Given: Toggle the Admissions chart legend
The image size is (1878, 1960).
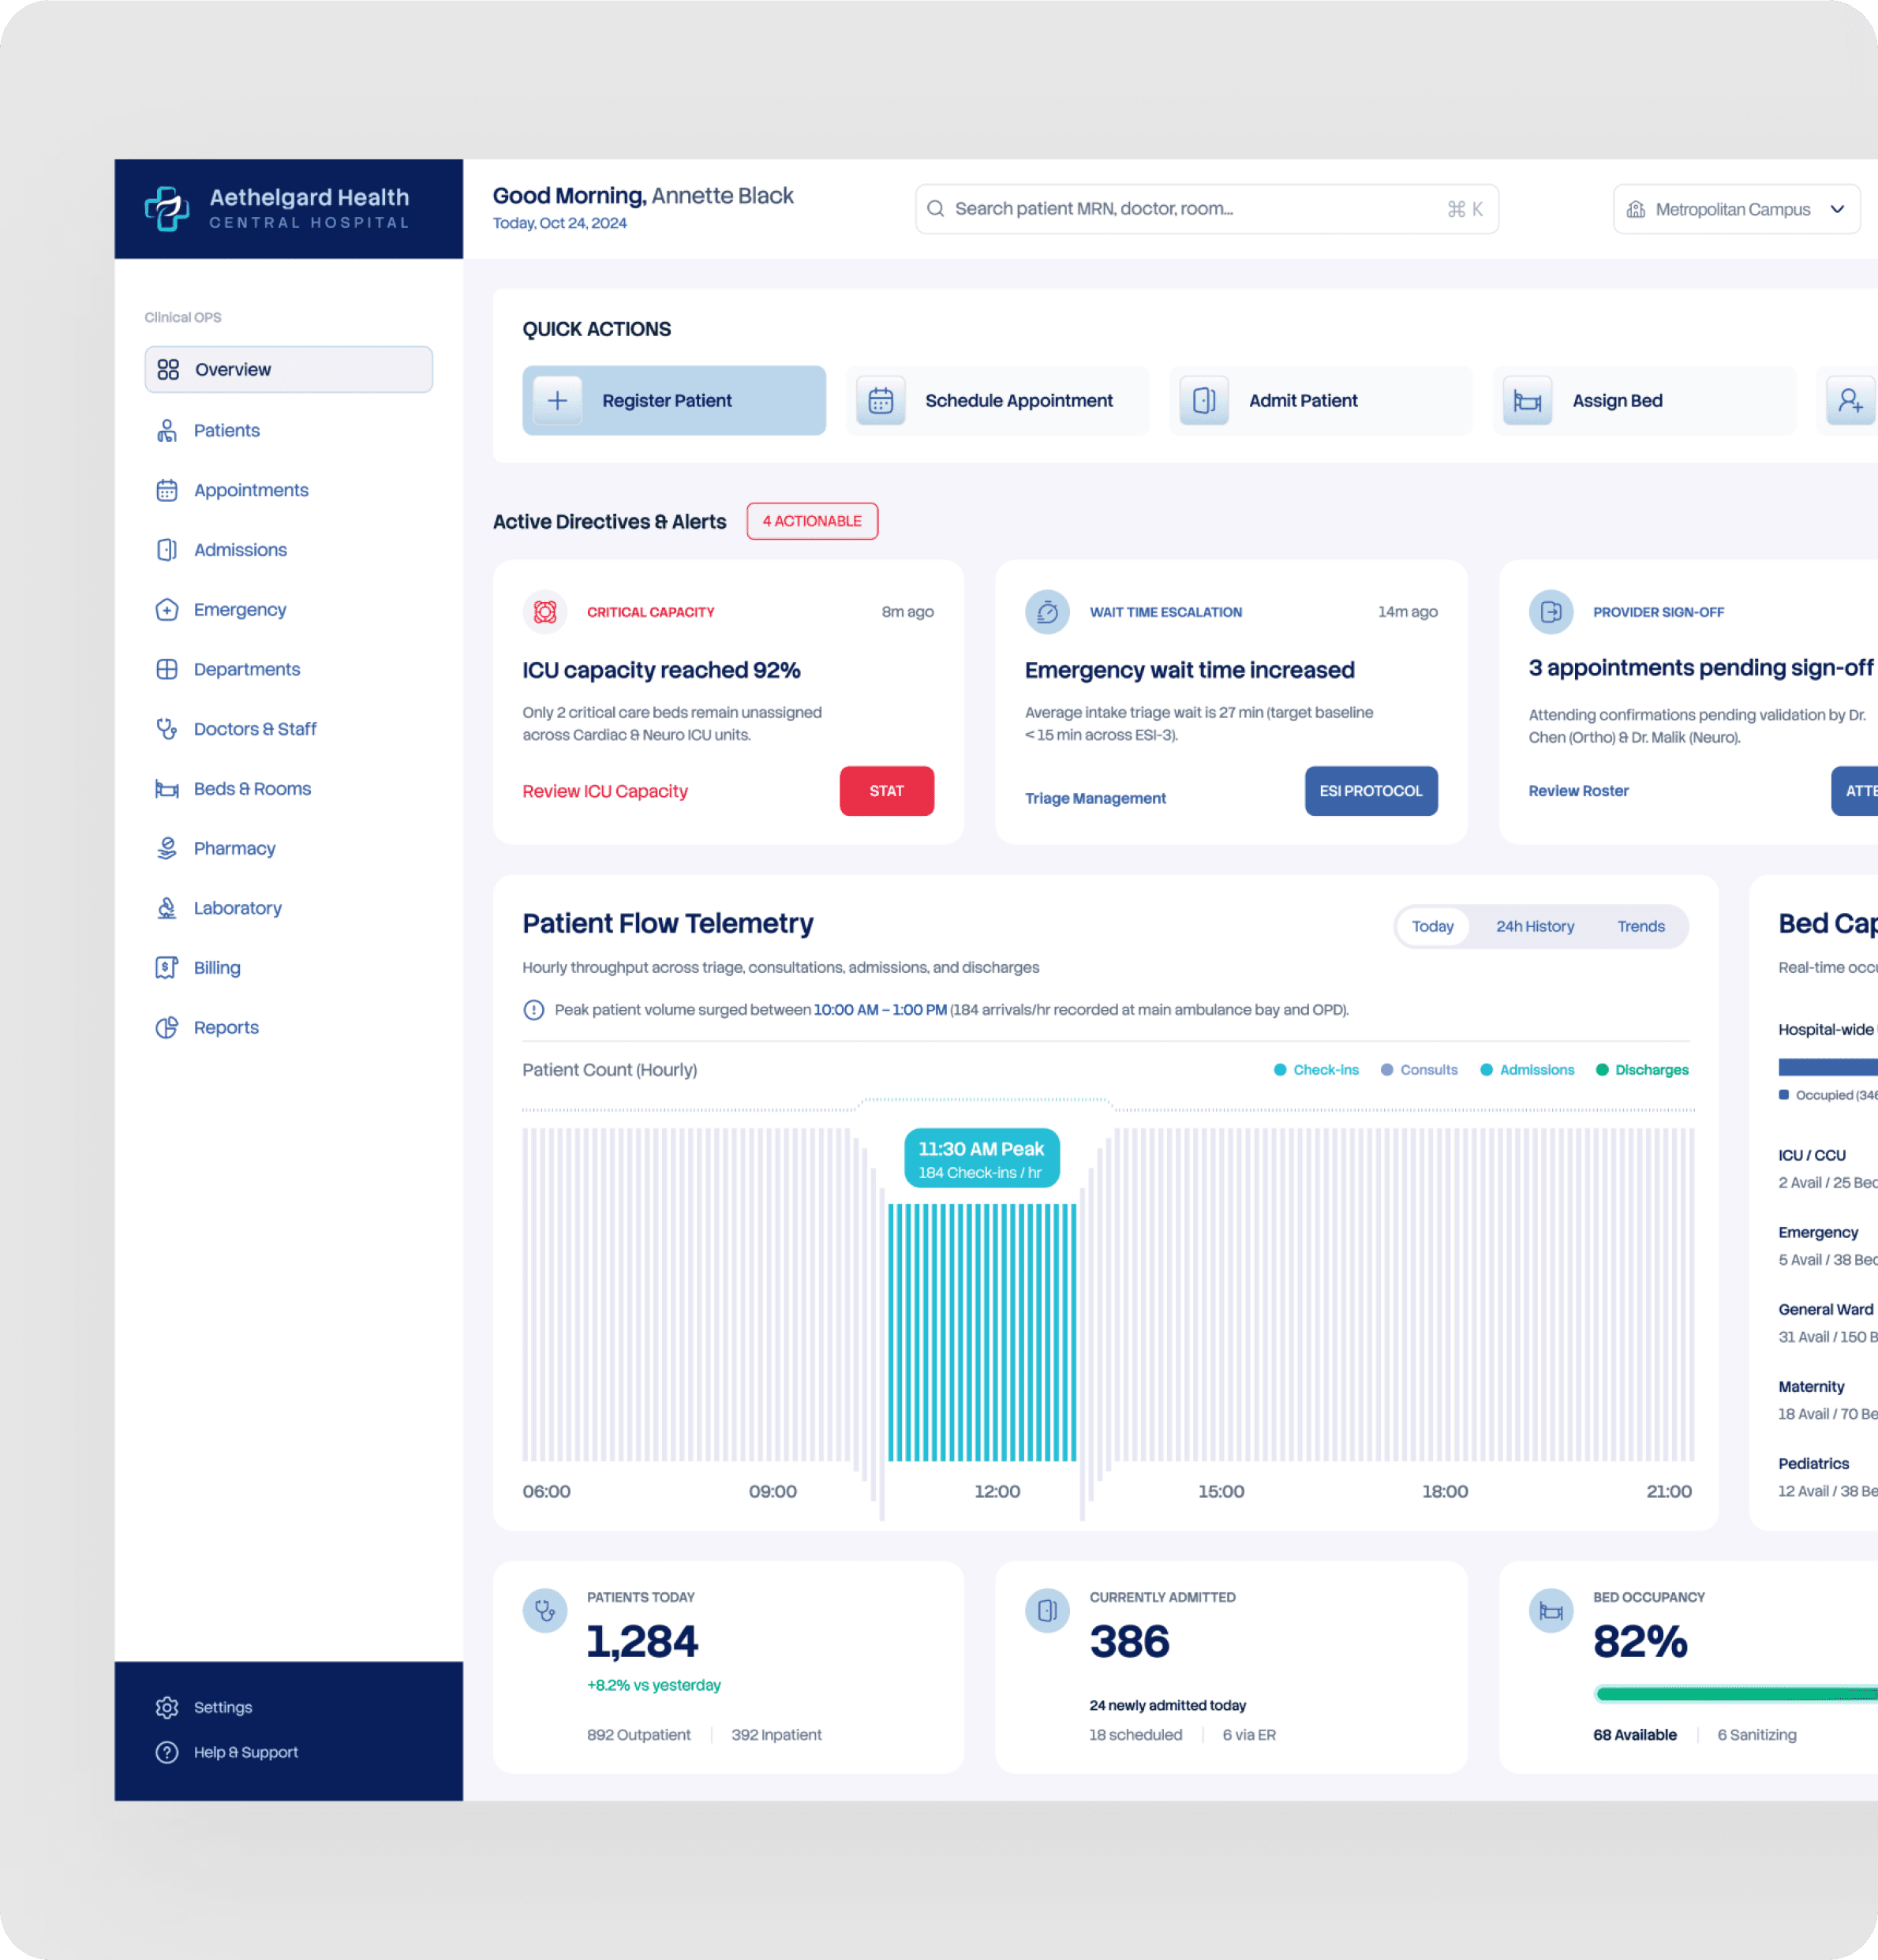Looking at the screenshot, I should 1527,1069.
